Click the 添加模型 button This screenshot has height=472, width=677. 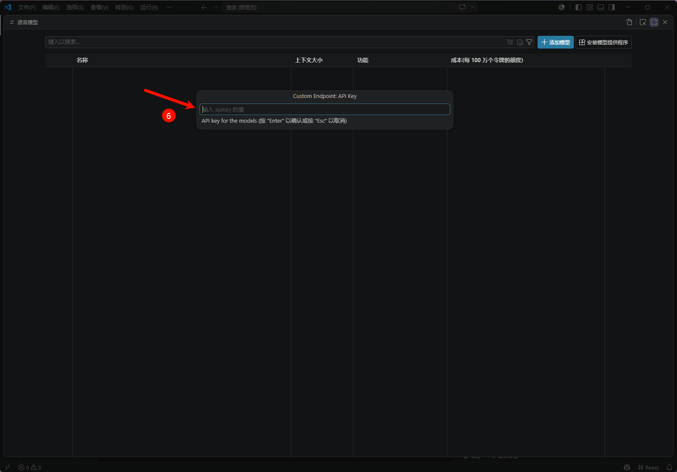(555, 42)
